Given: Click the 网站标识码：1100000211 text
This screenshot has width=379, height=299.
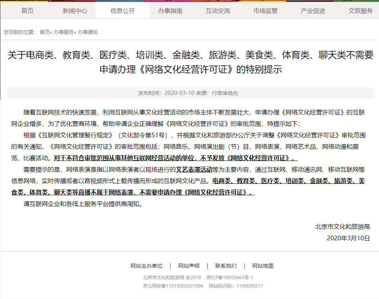Looking at the screenshot, I should pyautogui.click(x=236, y=286).
